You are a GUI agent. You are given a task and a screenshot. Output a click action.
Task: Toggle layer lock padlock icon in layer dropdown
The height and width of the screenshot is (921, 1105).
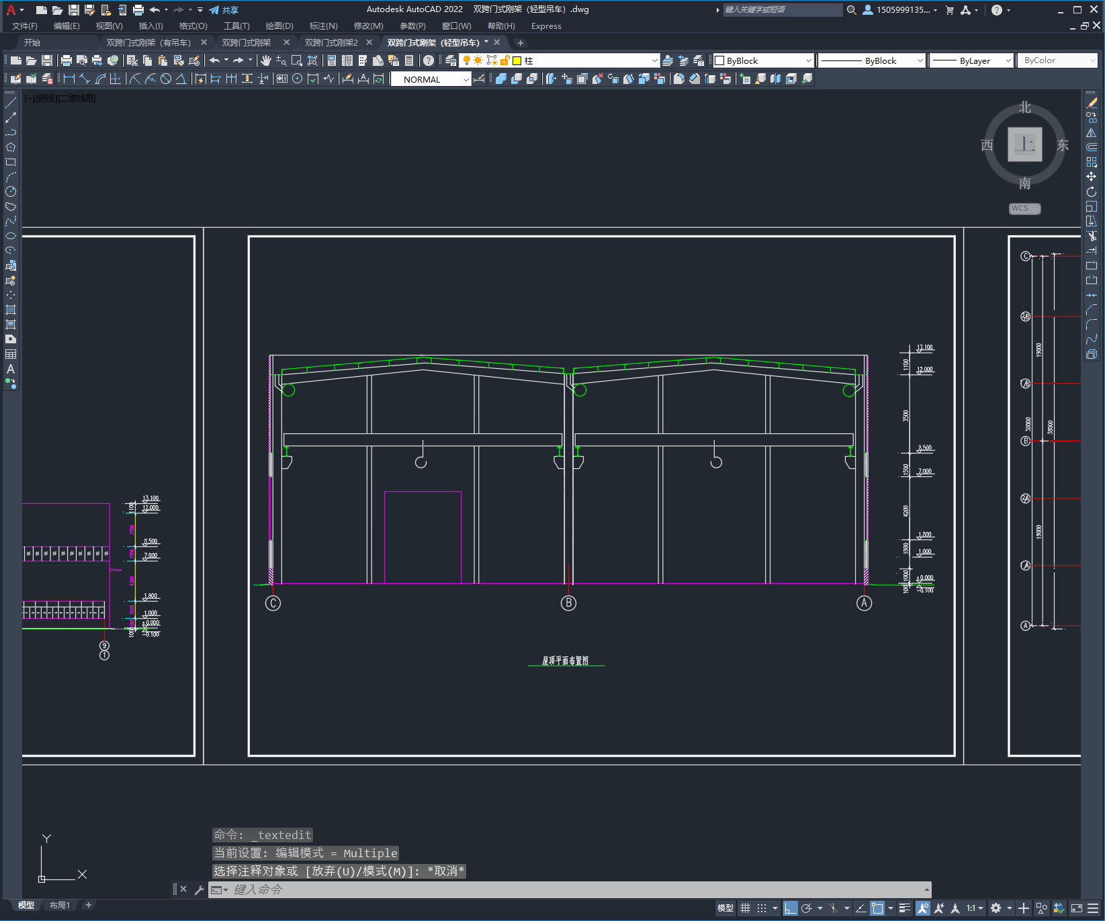point(504,60)
